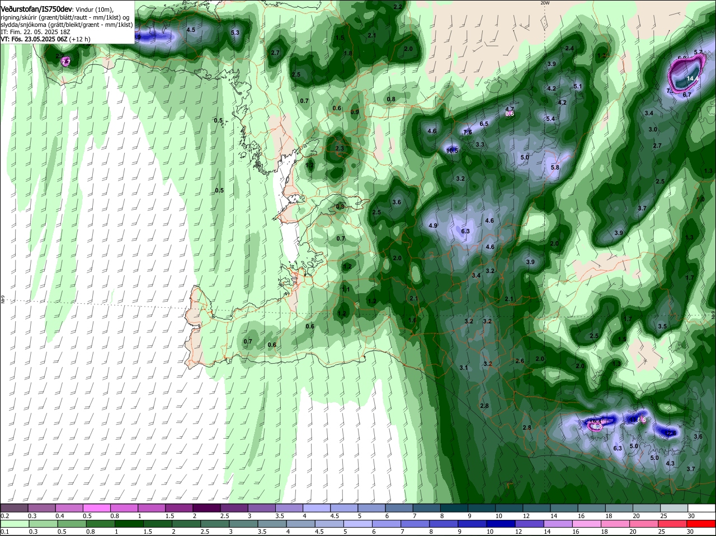Viewport: 716px width, 536px height.
Task: Select the lavender rain swatch for 5
Action: coord(358,524)
